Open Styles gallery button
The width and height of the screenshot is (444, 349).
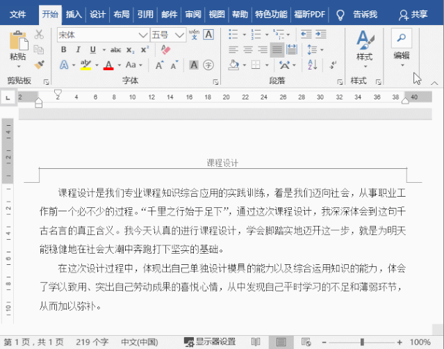click(x=365, y=49)
